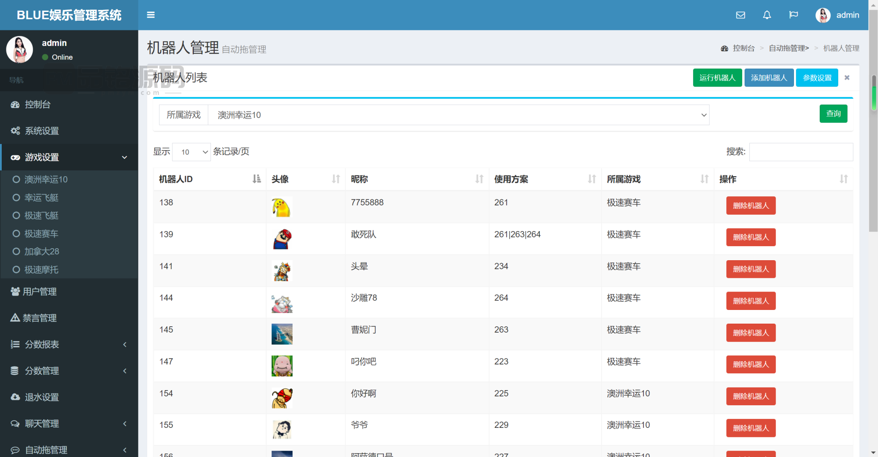This screenshot has height=457, width=878.
Task: Sort table by 使用方案 column sort icon
Action: pyautogui.click(x=592, y=179)
